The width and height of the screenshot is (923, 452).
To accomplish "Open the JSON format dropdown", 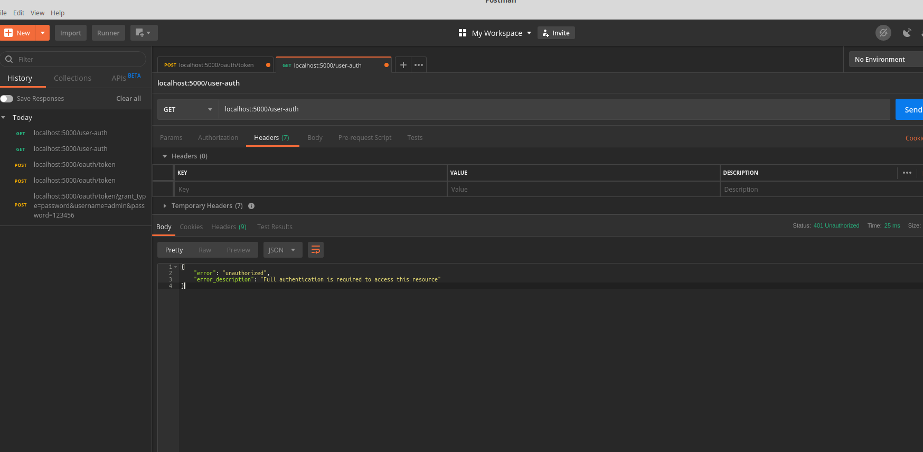I will click(x=282, y=250).
